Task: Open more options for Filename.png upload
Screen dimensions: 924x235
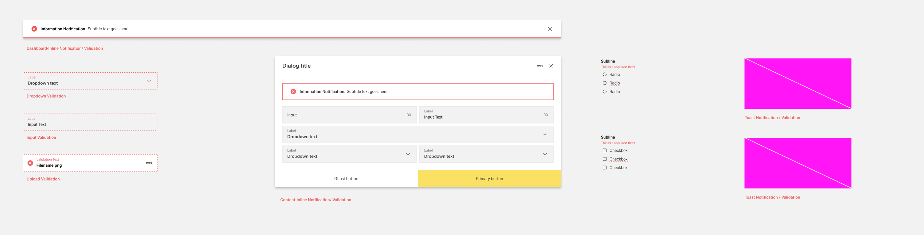Action: pos(149,163)
